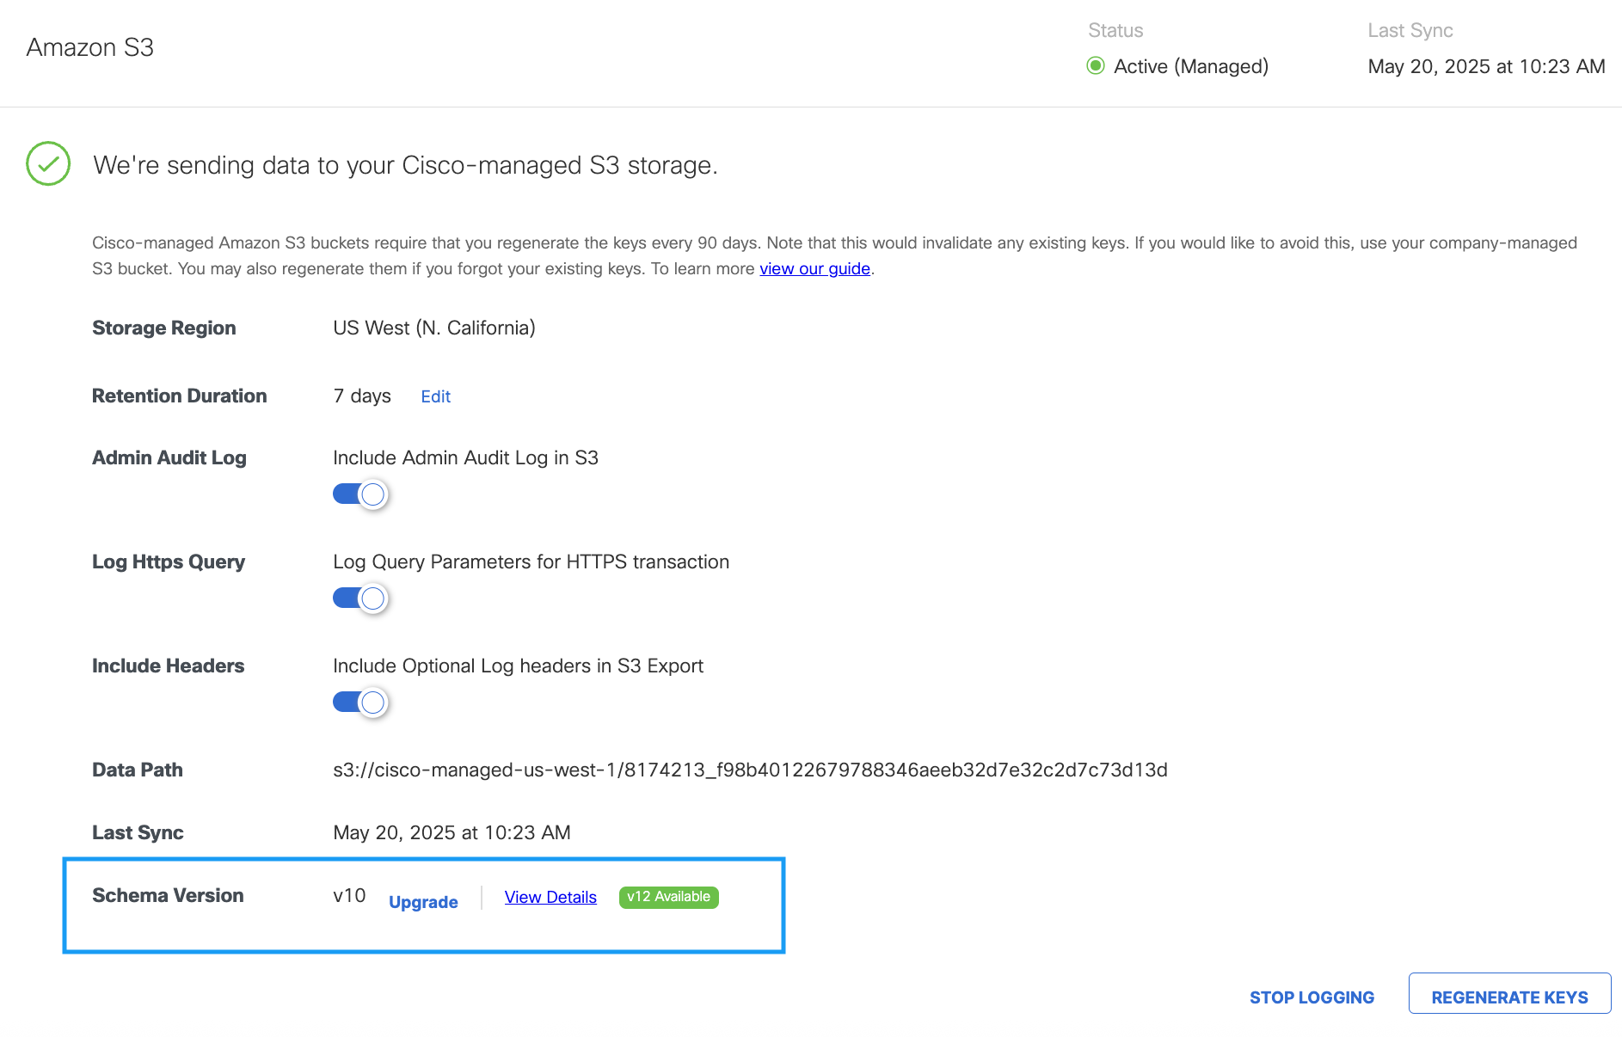Click the v10 schema version value

click(349, 895)
